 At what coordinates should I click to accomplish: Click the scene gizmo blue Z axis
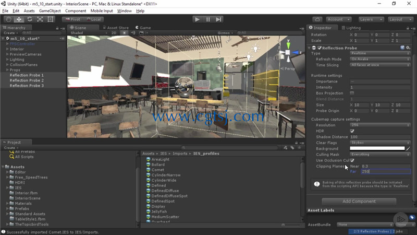(x=296, y=53)
